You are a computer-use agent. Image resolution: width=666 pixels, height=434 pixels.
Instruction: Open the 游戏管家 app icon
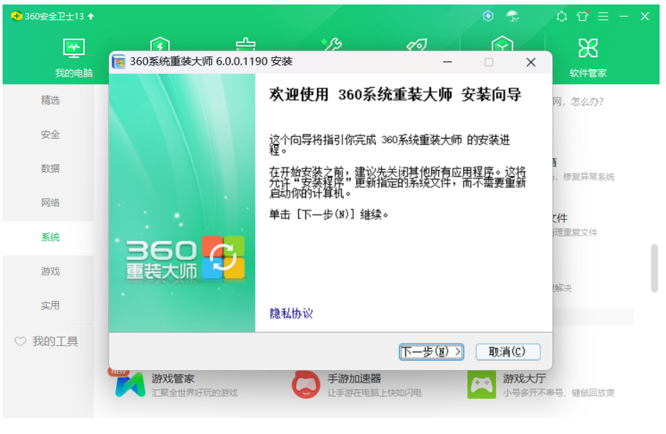coord(130,385)
